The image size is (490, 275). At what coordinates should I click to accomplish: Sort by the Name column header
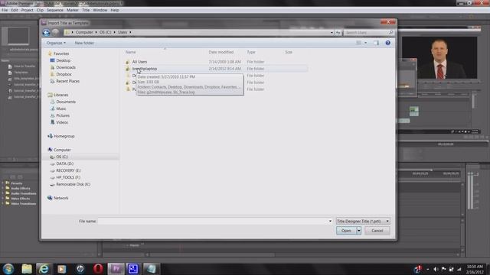coord(130,52)
